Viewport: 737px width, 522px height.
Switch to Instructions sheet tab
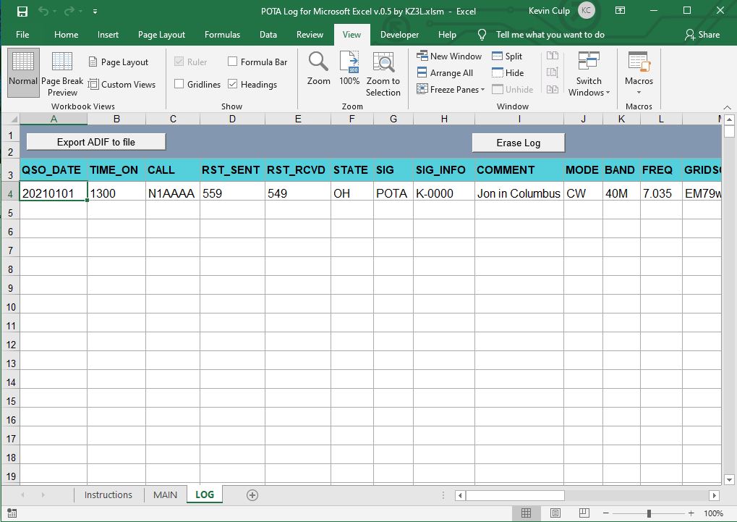pyautogui.click(x=108, y=494)
